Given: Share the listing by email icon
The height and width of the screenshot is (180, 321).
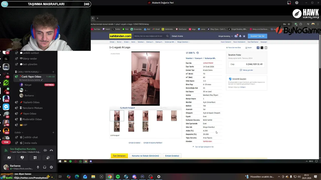Looking at the screenshot, I should pos(266,47).
